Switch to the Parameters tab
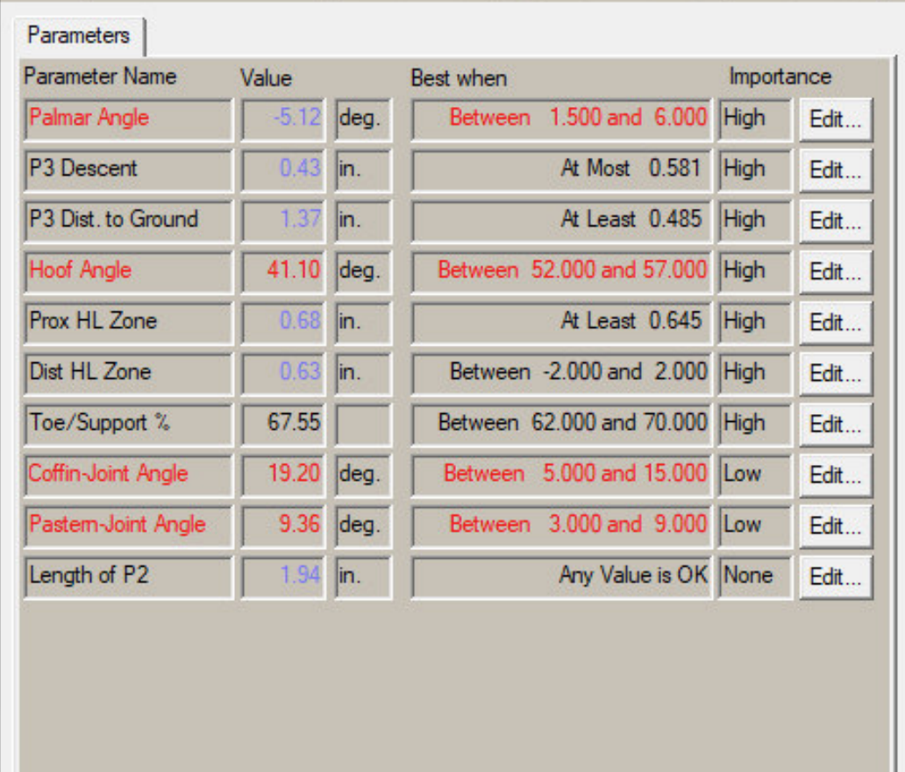The height and width of the screenshot is (772, 905). 78,36
